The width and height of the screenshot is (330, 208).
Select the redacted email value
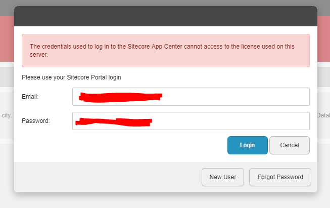(x=121, y=96)
